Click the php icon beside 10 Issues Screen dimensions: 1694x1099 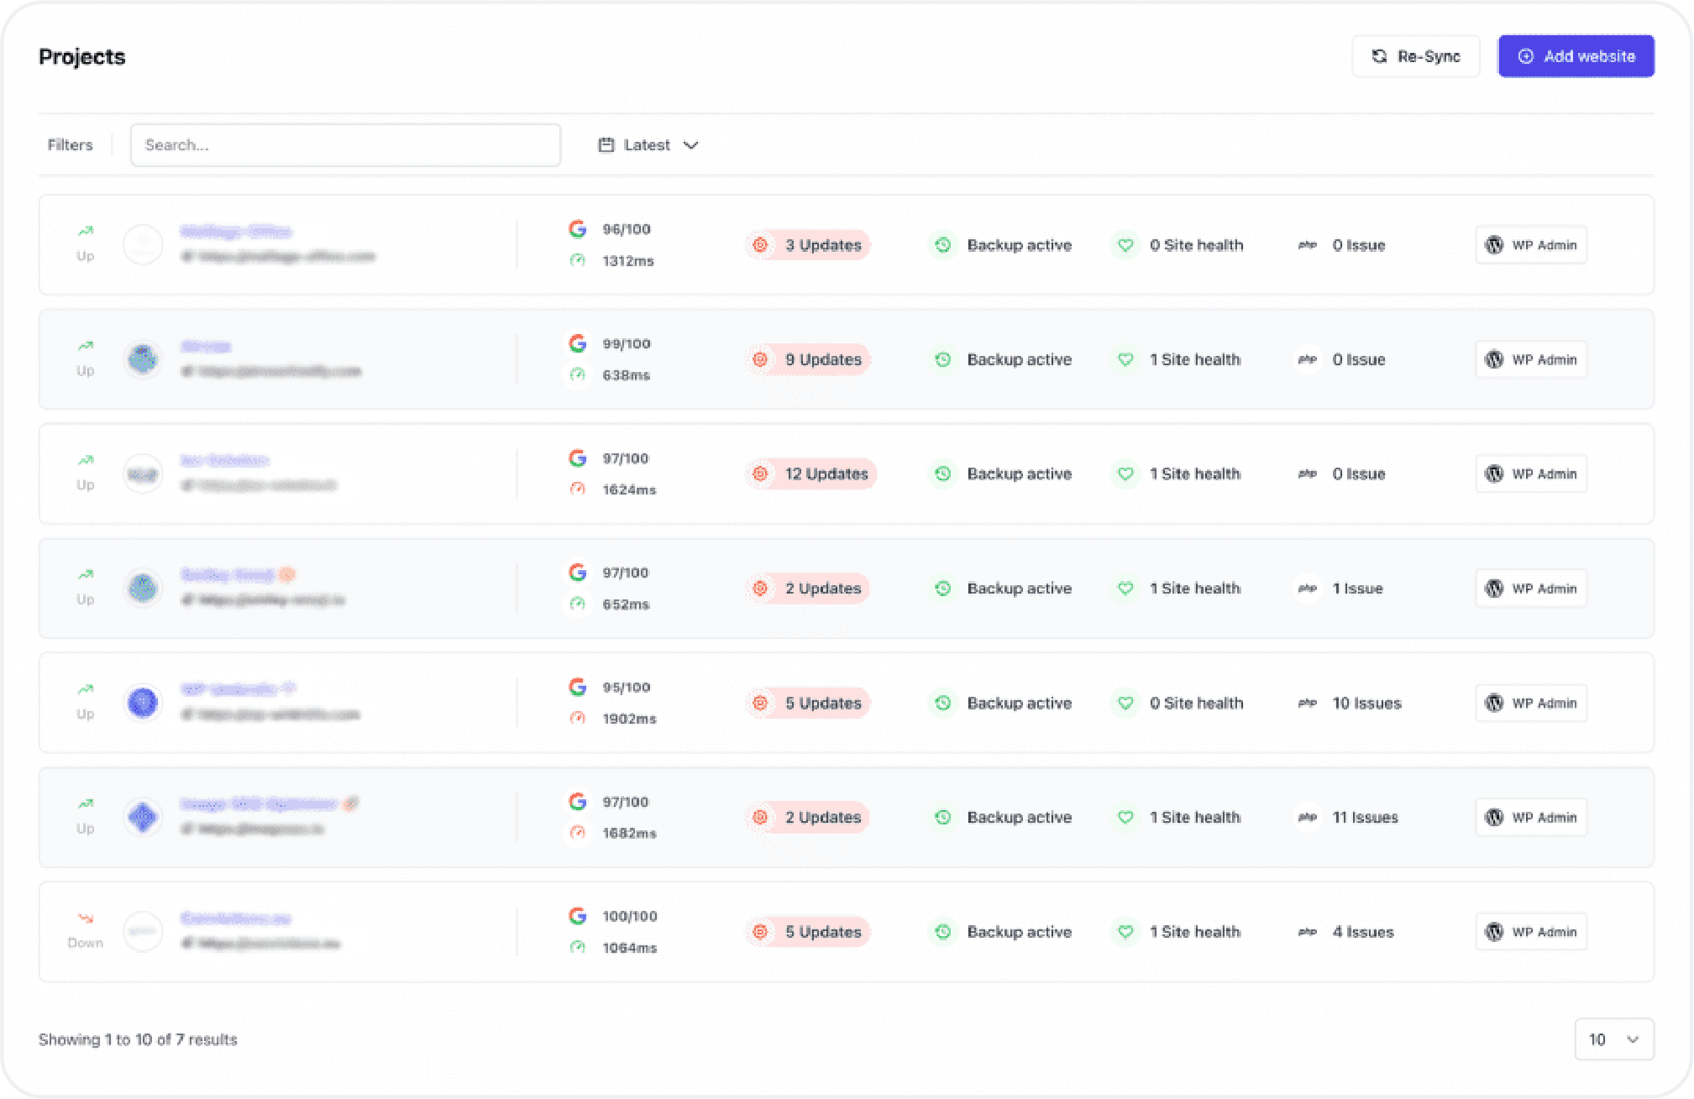pyautogui.click(x=1307, y=704)
